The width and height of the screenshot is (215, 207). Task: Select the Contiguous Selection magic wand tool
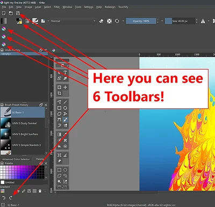[x=59, y=182]
